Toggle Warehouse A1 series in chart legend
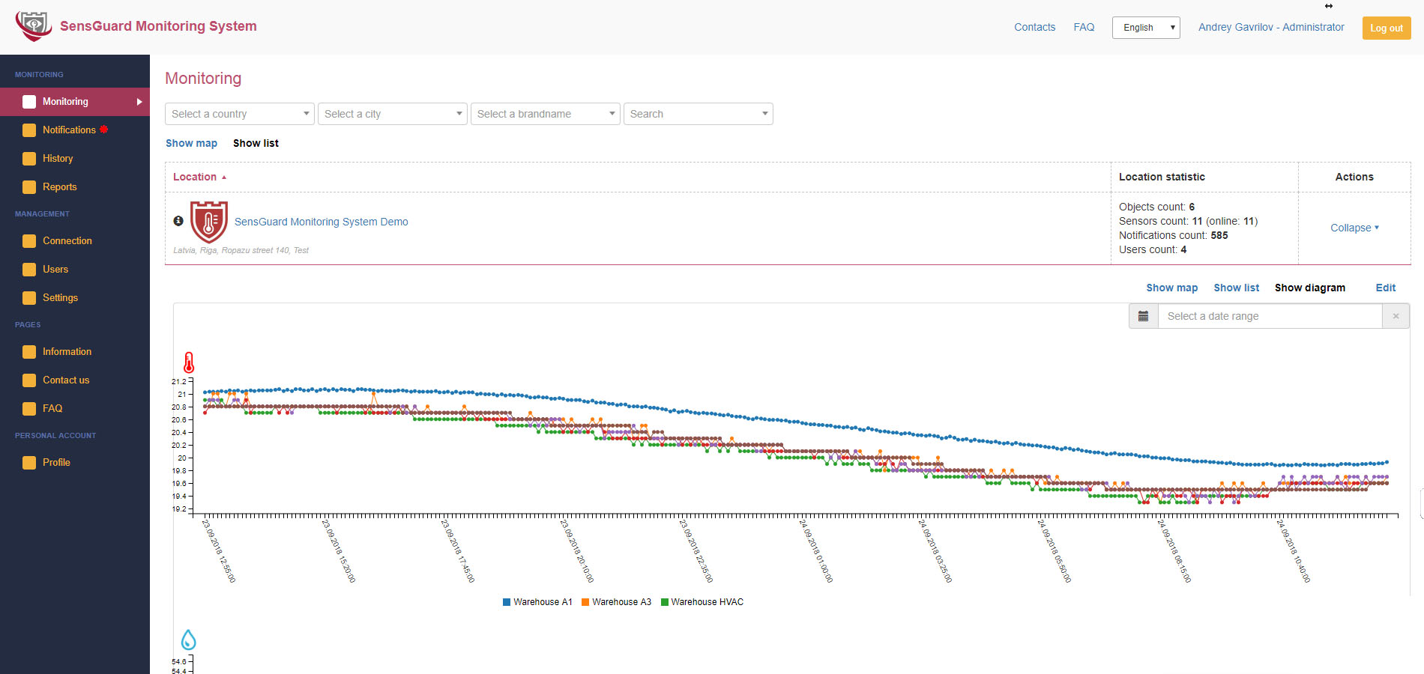The image size is (1424, 674). tap(537, 602)
